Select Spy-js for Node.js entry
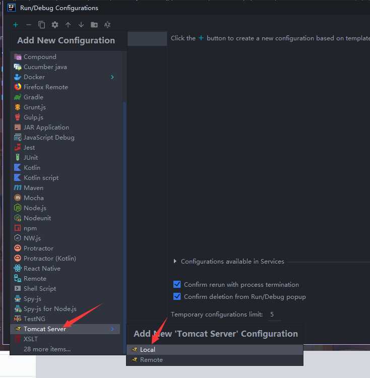The image size is (370, 378). click(x=65, y=309)
